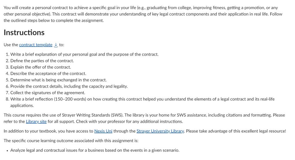The height and width of the screenshot is (160, 295).
Task: Click the 'Use the' text before contract template
Action: tap(11, 45)
